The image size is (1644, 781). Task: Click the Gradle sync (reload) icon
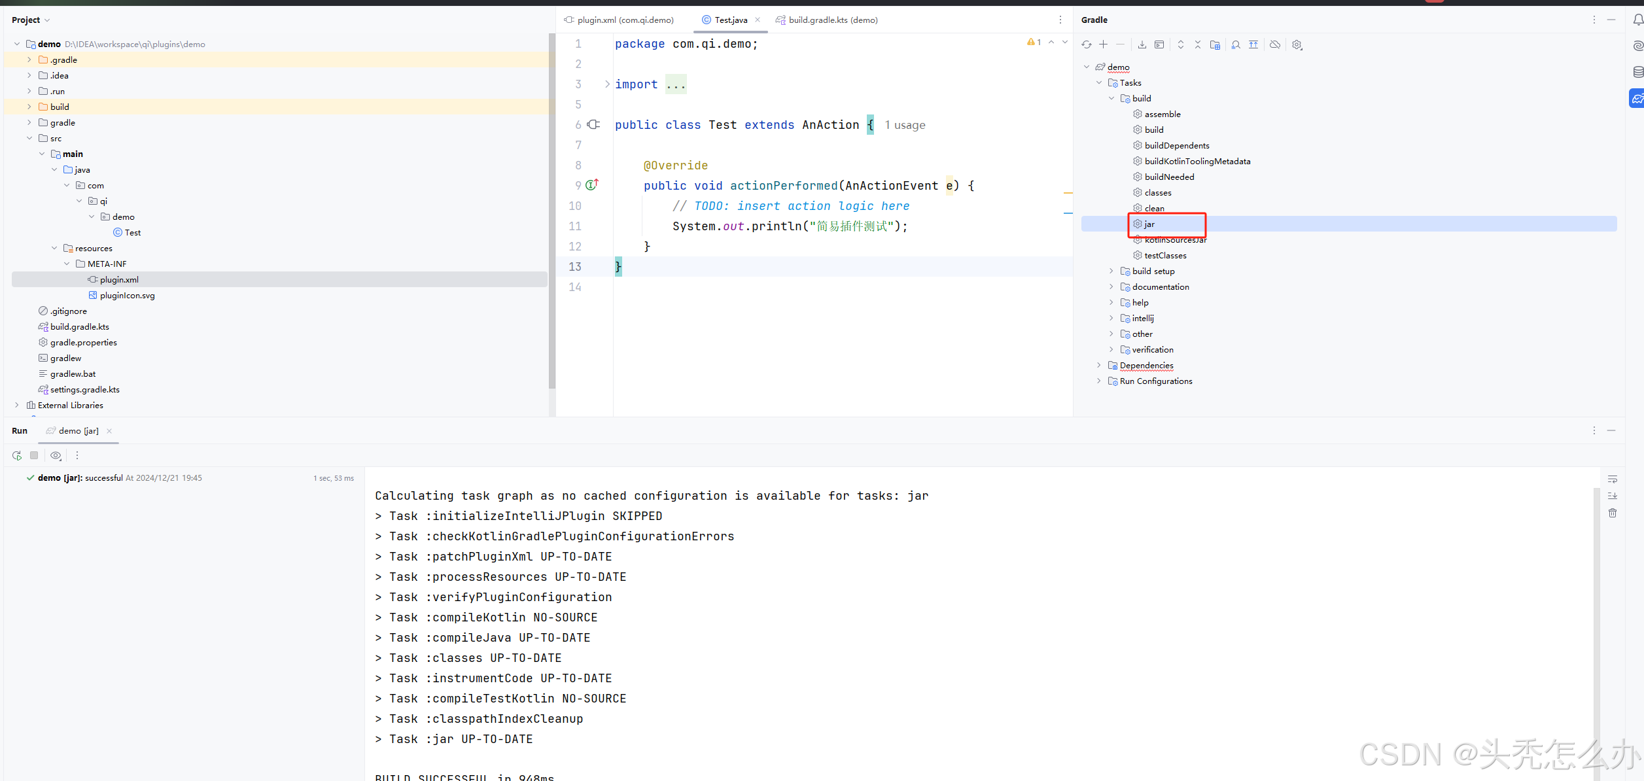coord(1086,44)
